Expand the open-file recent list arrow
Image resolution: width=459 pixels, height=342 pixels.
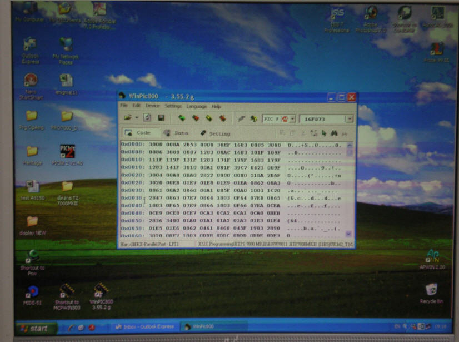click(x=136, y=118)
